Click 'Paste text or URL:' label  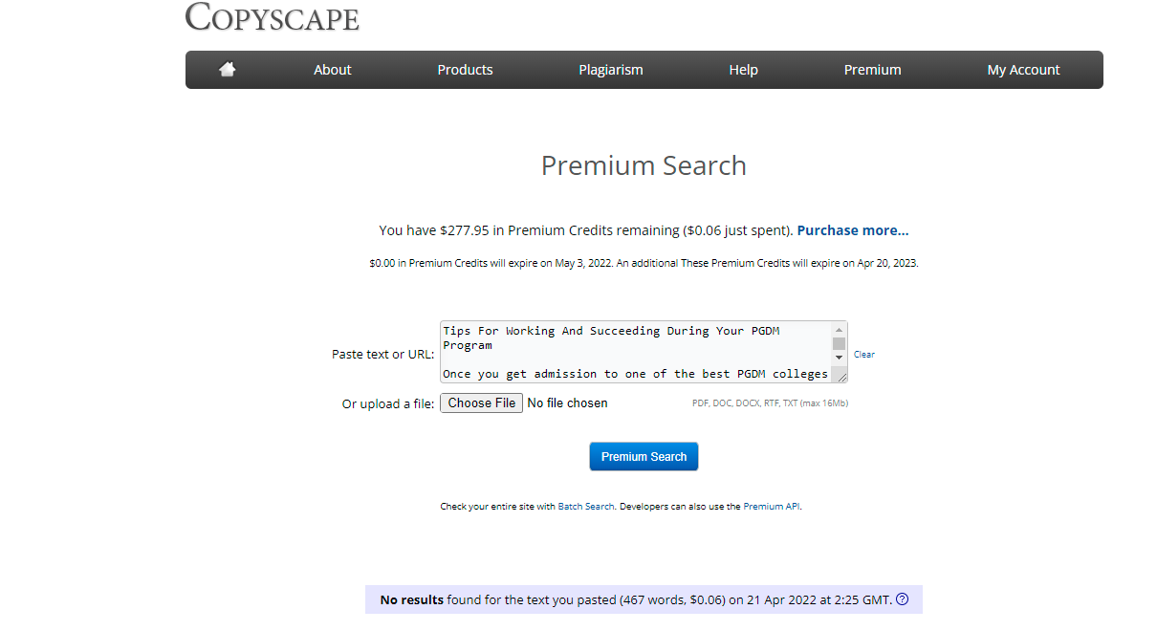point(383,354)
